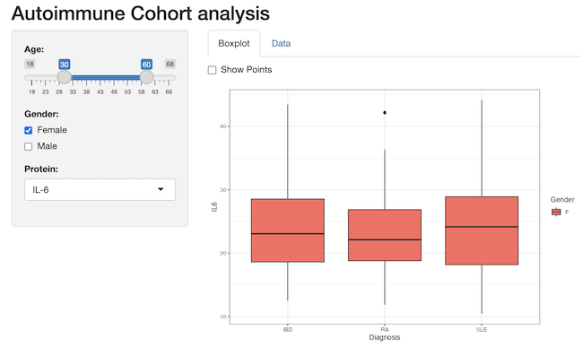Click the Age slider track near 43
Screen dimensions: 583x356
[100, 77]
